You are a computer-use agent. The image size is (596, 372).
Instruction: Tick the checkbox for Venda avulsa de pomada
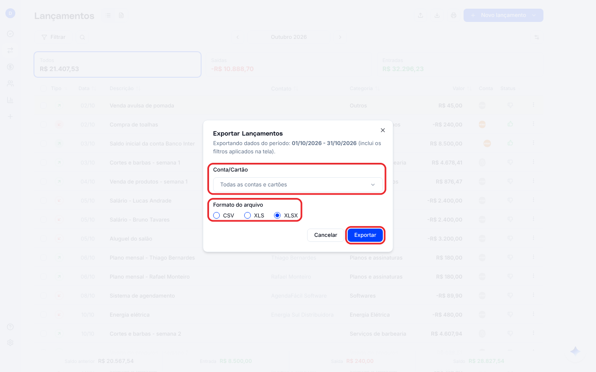44,105
